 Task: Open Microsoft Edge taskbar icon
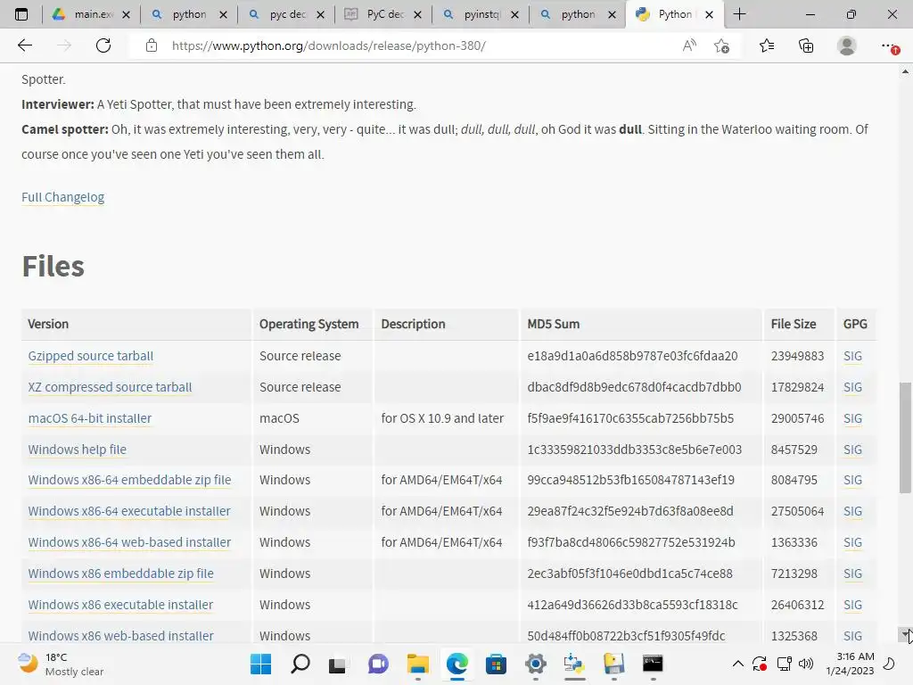[457, 664]
